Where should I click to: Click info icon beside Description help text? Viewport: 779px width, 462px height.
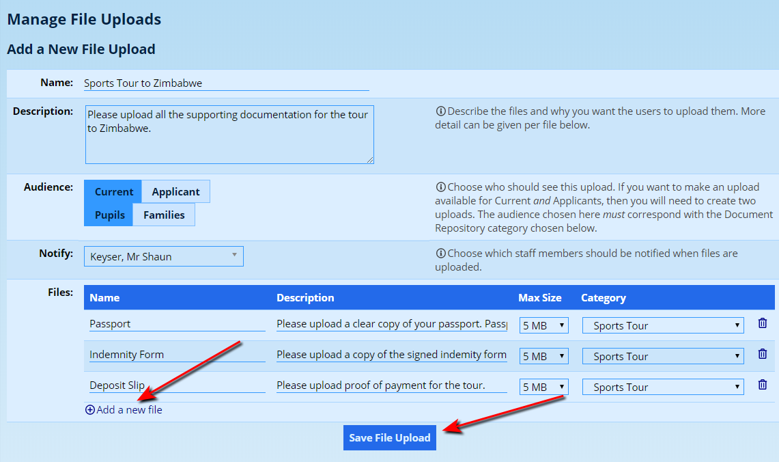[440, 111]
